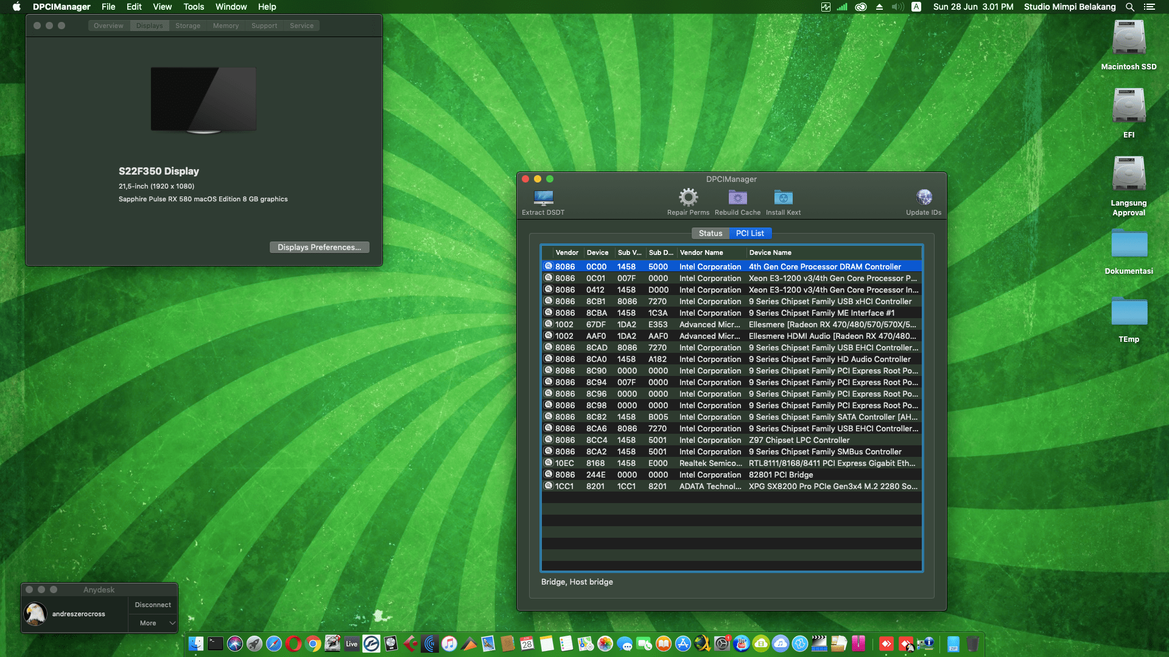
Task: Open the Storage tab in About This Mac
Action: [x=188, y=26]
